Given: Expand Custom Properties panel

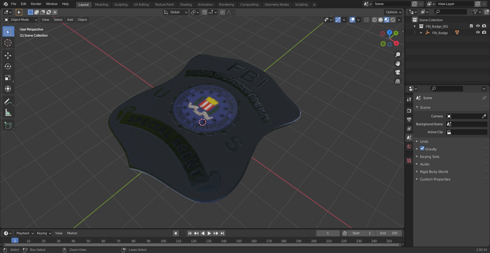Looking at the screenshot, I should tap(435, 179).
